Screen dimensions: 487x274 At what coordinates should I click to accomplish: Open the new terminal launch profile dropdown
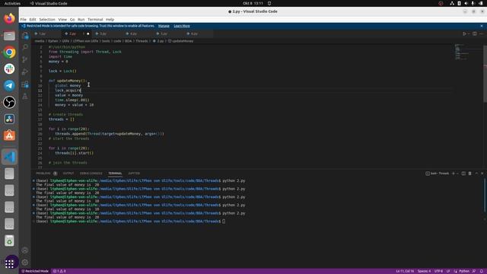457,174
